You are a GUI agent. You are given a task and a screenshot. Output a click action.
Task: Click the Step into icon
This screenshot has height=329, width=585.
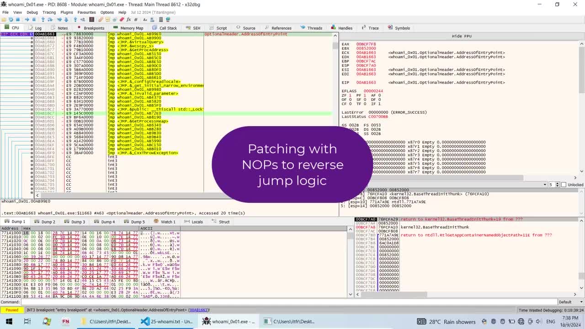[43, 20]
